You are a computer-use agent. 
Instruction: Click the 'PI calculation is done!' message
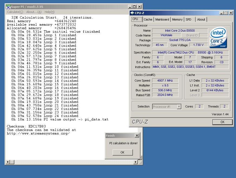pyautogui.click(x=123, y=143)
